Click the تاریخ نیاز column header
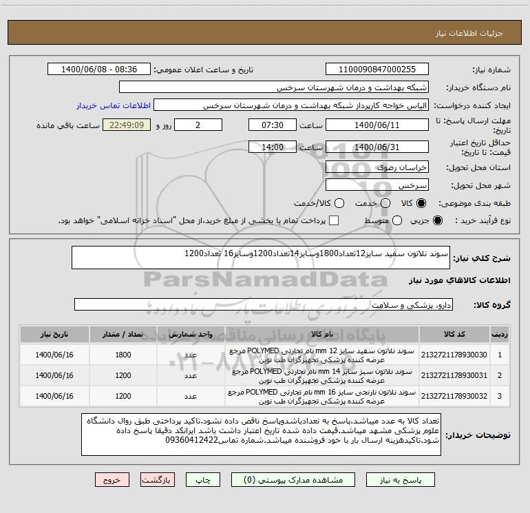 (x=54, y=335)
